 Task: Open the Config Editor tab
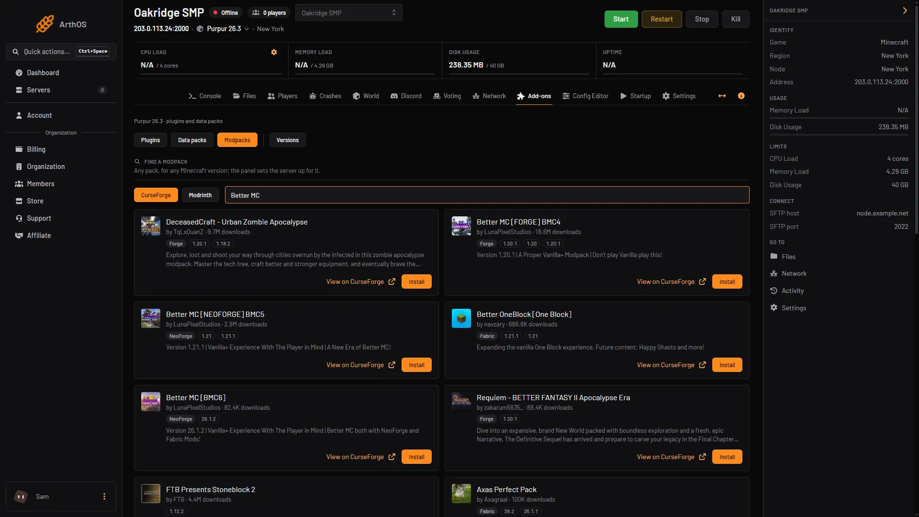(x=585, y=96)
